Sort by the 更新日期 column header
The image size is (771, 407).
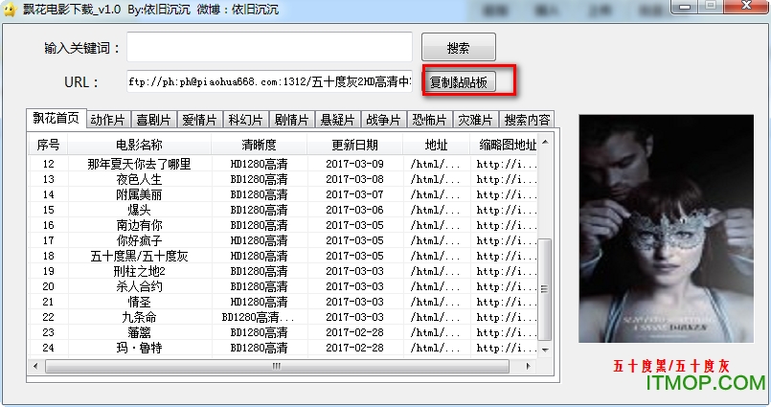(354, 145)
